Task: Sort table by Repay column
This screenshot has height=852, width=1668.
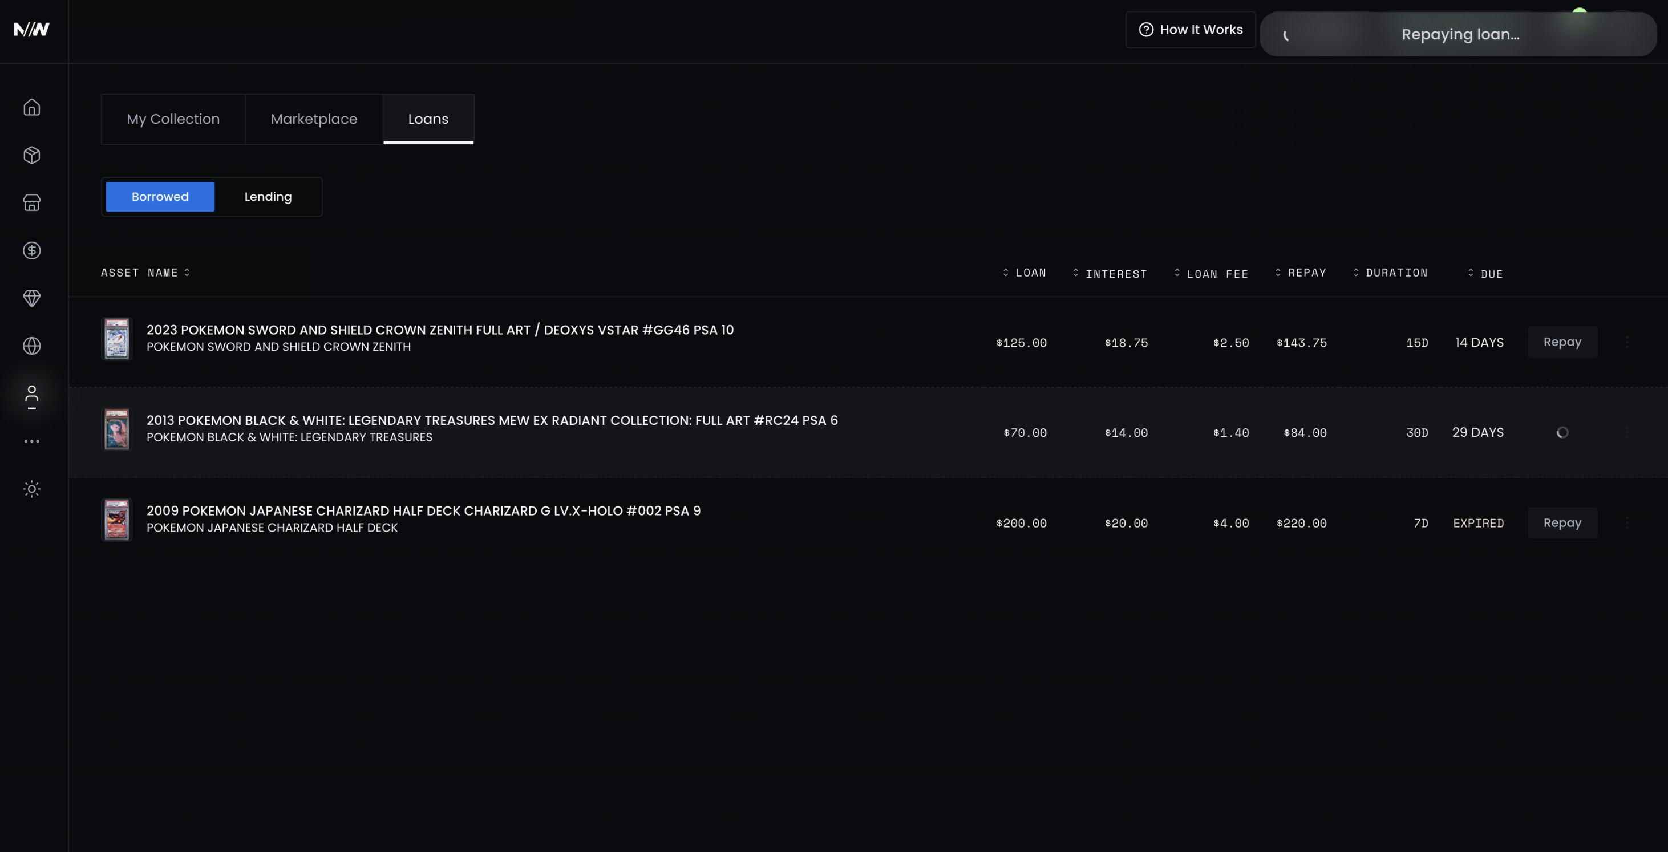Action: [x=1300, y=273]
